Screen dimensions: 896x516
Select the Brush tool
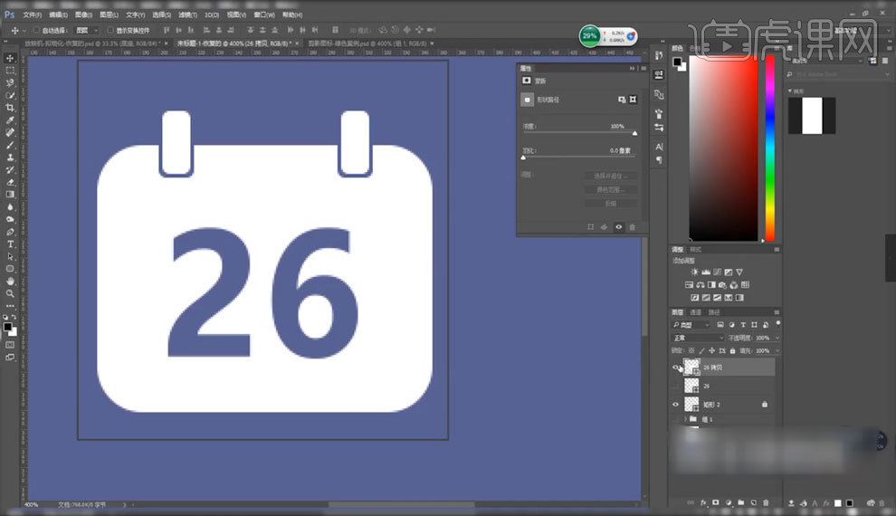10,145
